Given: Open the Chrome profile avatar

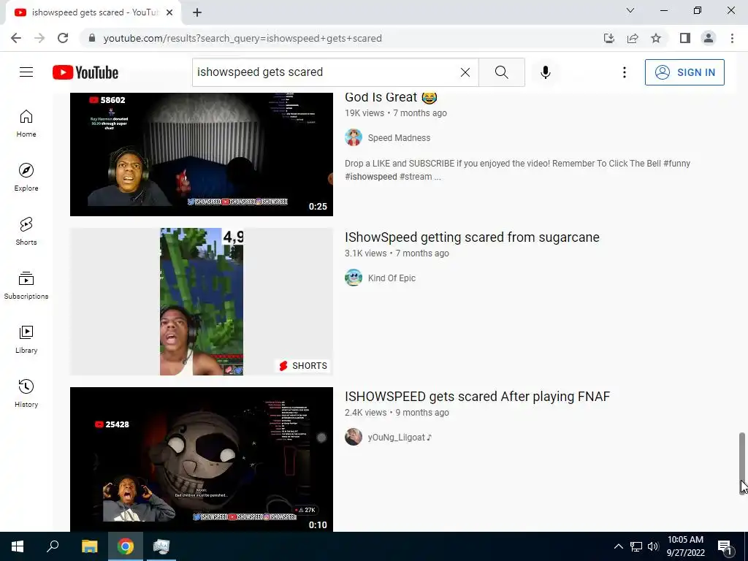Looking at the screenshot, I should coord(709,38).
